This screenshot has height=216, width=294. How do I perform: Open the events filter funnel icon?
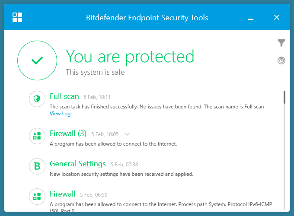(x=281, y=43)
